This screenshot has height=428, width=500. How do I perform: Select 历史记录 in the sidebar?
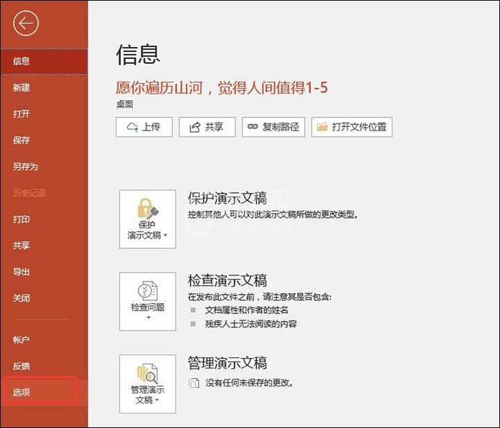tap(44, 193)
